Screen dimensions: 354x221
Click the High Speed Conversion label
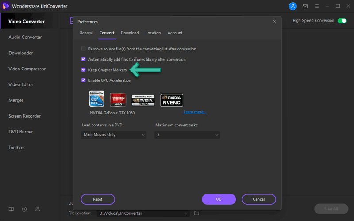[x=313, y=21]
